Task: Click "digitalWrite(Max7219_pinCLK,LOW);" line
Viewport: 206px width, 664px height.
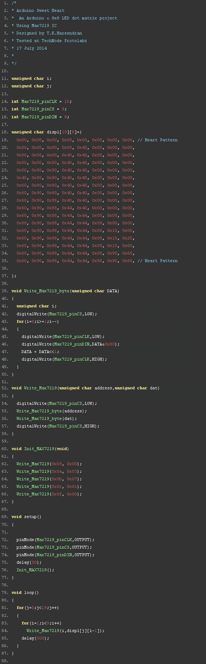Action: (x=63, y=336)
